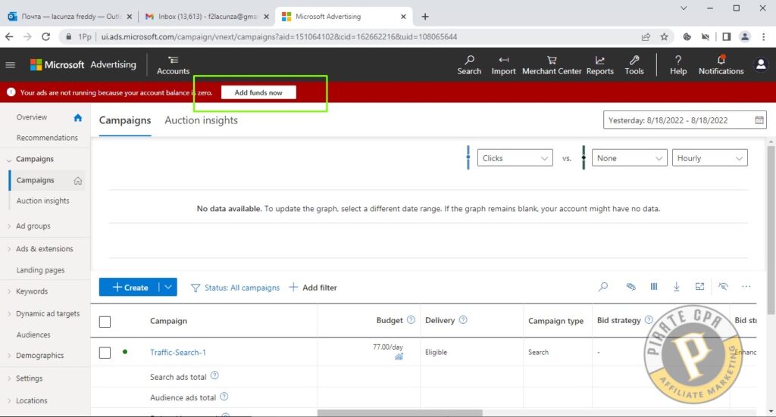Click the Create campaign button
776x417 pixels.
[129, 287]
